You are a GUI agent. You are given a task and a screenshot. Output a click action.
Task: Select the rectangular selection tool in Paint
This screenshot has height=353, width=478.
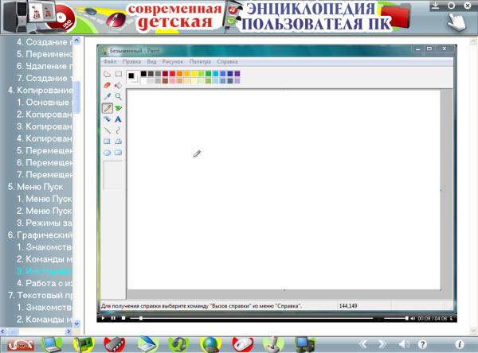(118, 74)
